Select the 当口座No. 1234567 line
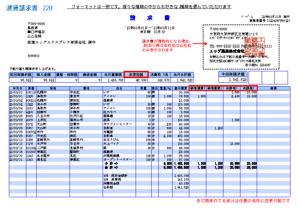 (257, 65)
